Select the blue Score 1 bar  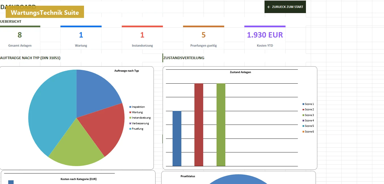177,138
